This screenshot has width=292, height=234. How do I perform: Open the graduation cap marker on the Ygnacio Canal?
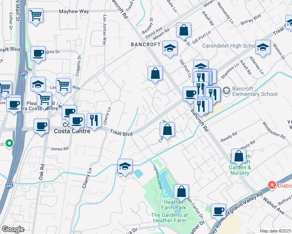pos(125,167)
